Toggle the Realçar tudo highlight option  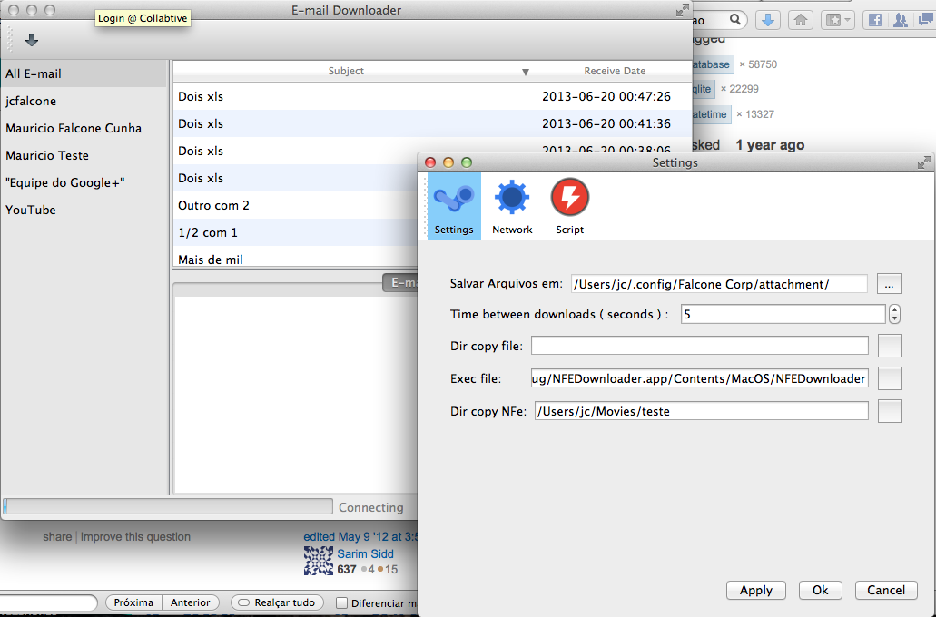277,602
